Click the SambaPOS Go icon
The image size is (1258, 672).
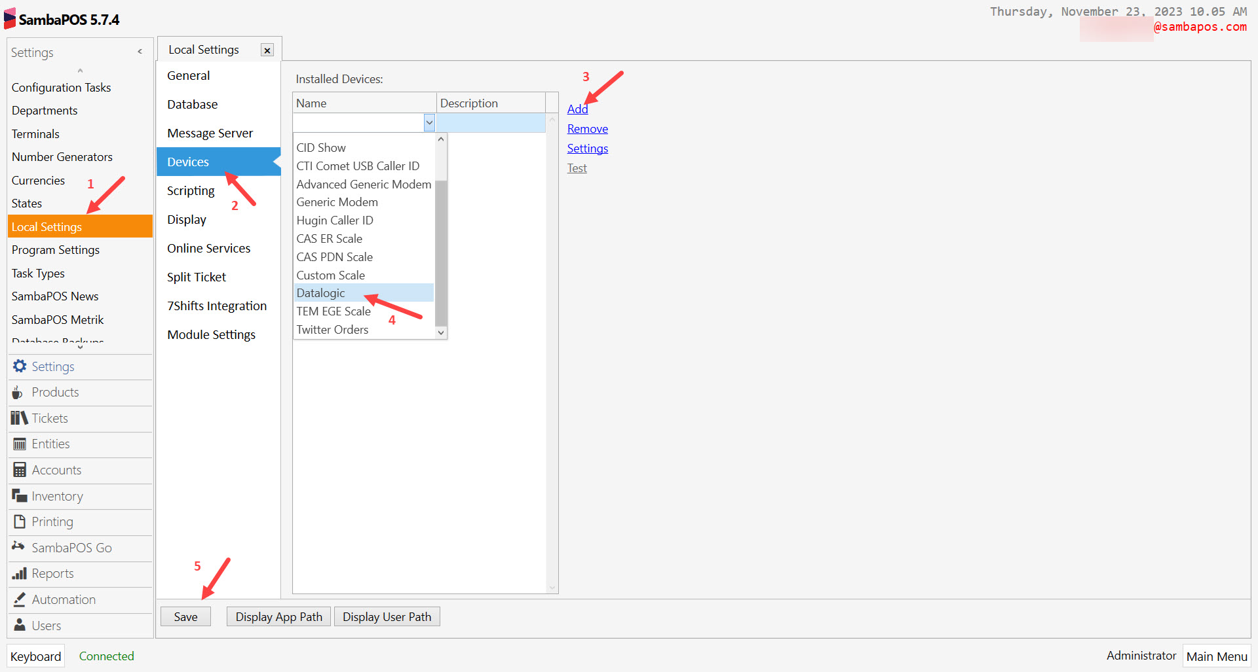coord(71,548)
